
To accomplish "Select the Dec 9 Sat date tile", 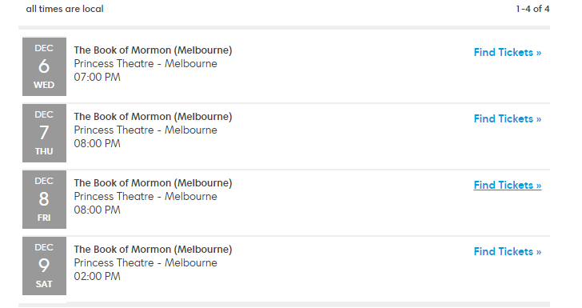I will [x=44, y=266].
